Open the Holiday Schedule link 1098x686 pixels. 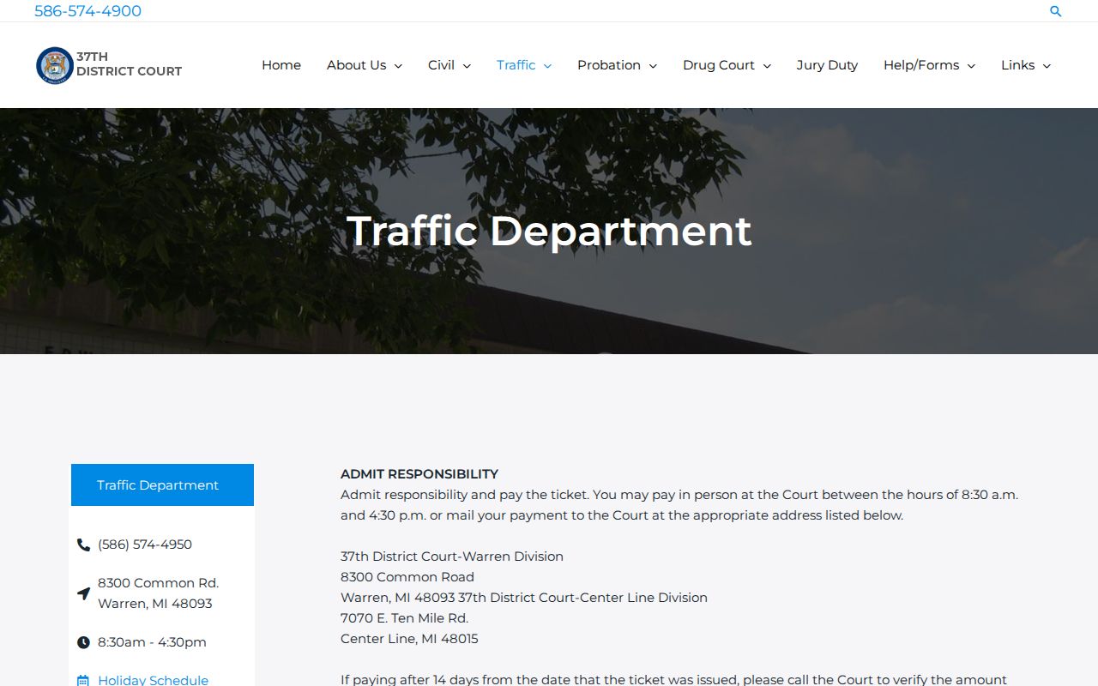[x=153, y=680]
